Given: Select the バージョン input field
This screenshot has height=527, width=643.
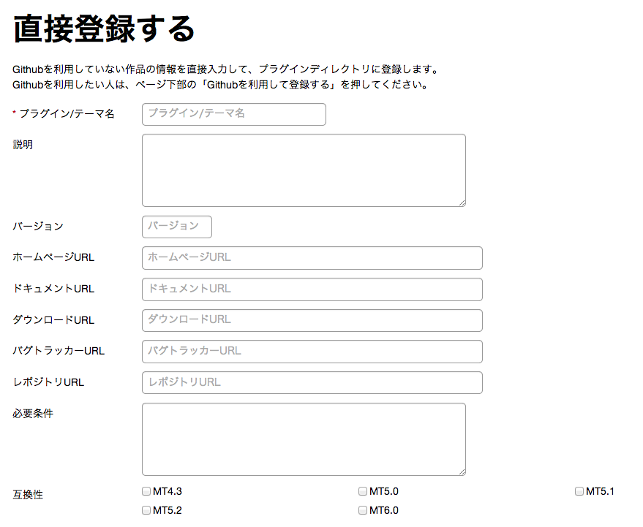Looking at the screenshot, I should (x=177, y=227).
